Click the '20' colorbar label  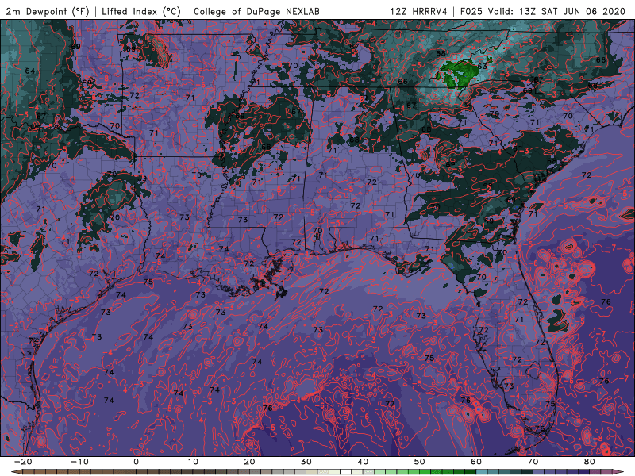(249, 462)
